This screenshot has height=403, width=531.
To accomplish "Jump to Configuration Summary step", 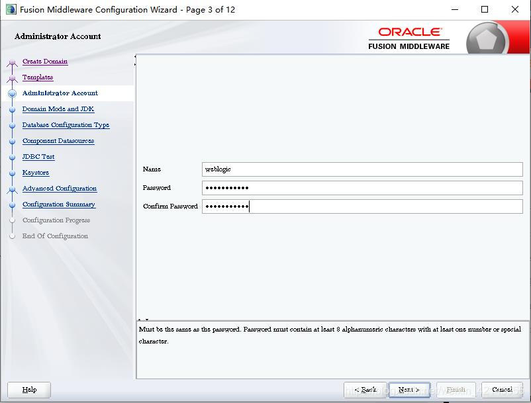I will click(x=59, y=204).
